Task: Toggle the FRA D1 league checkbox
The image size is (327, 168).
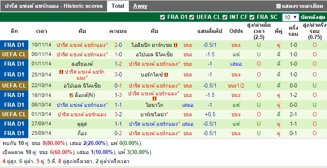Action: [x=162, y=17]
